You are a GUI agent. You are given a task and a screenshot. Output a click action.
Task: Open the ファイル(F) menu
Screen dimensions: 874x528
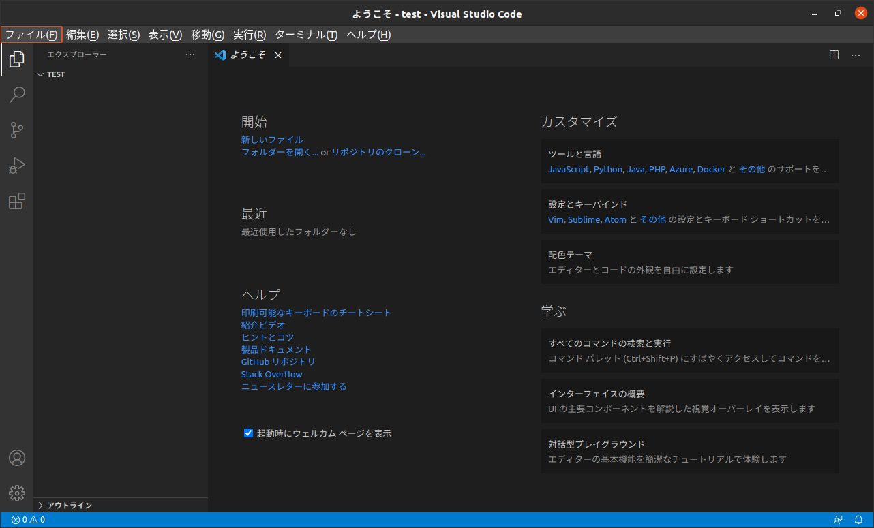click(x=31, y=35)
